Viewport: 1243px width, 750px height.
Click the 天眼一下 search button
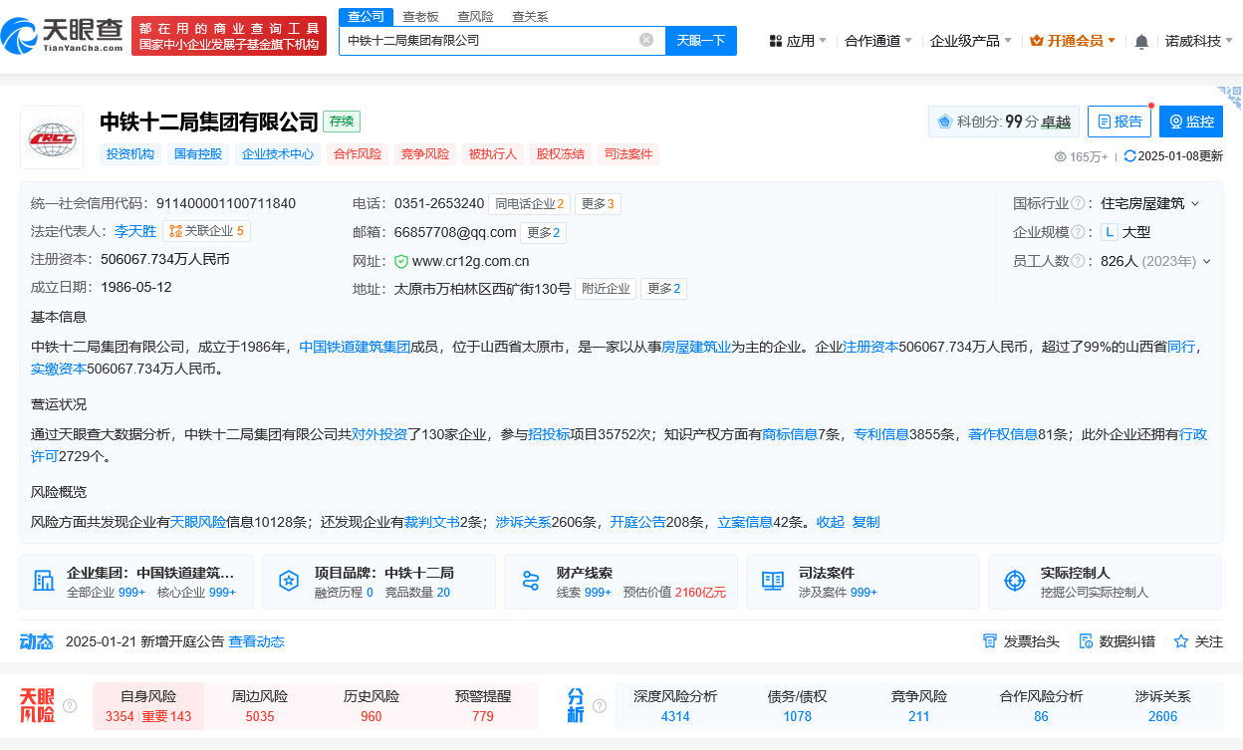701,40
